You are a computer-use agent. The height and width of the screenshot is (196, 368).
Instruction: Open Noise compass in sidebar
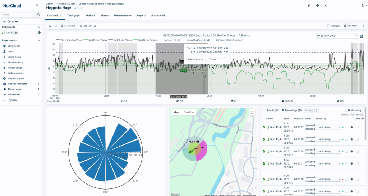coord(16,78)
